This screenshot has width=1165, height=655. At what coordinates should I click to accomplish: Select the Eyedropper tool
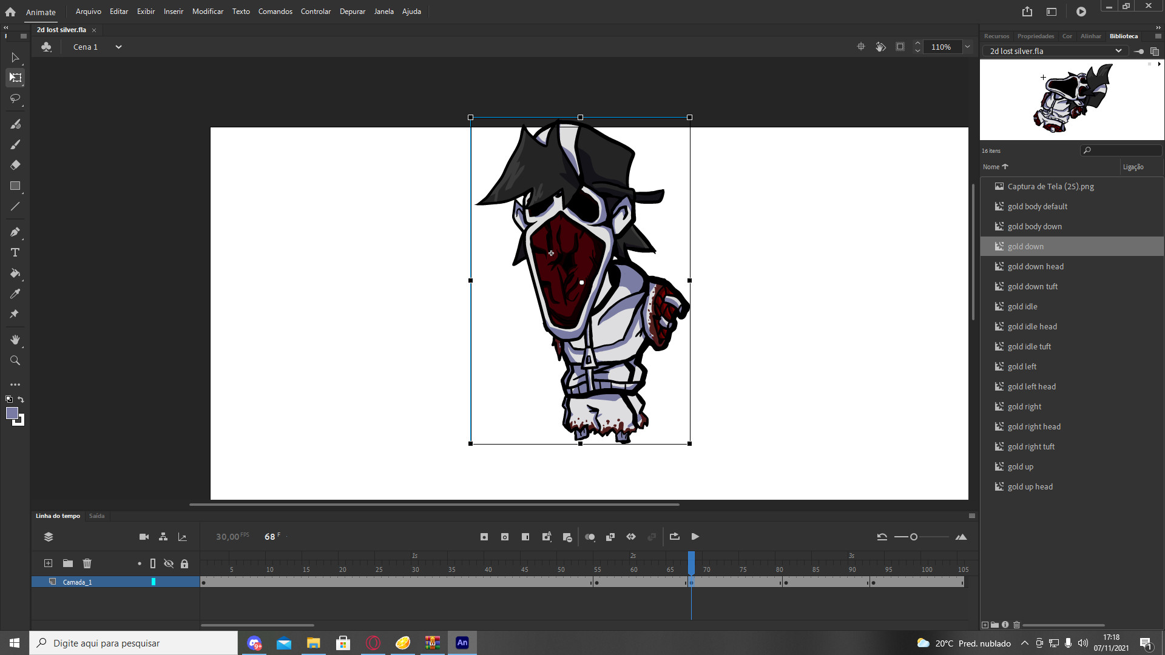pyautogui.click(x=15, y=294)
